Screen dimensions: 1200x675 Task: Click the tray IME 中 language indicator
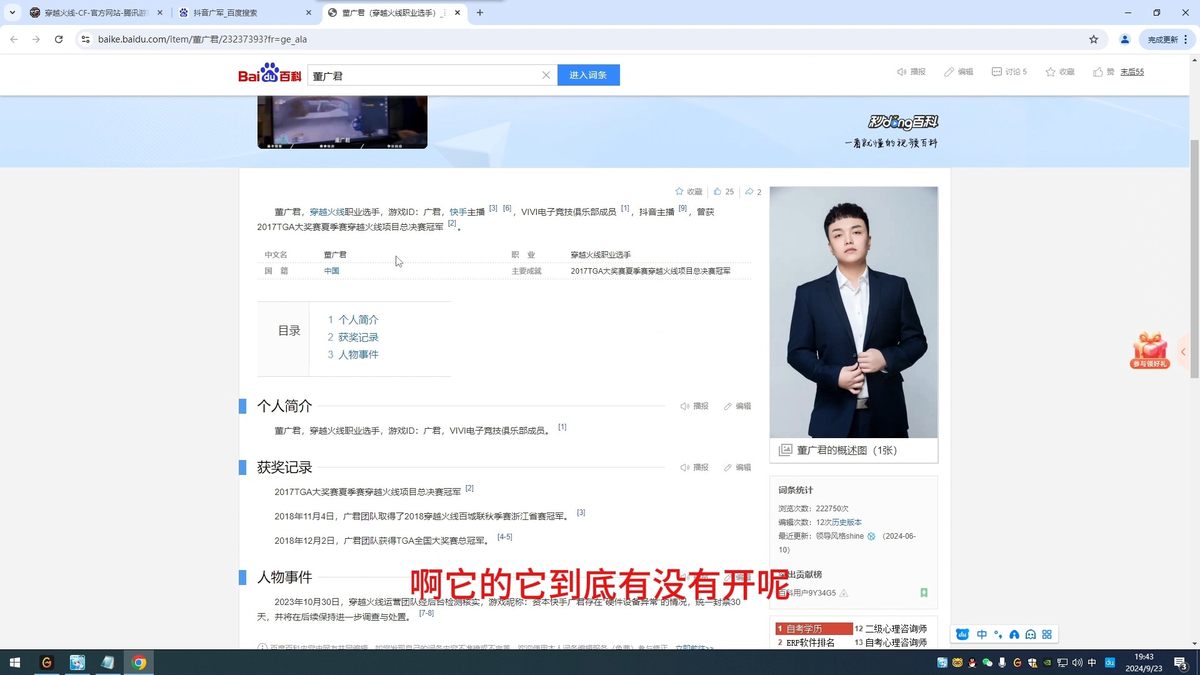coord(1092,662)
